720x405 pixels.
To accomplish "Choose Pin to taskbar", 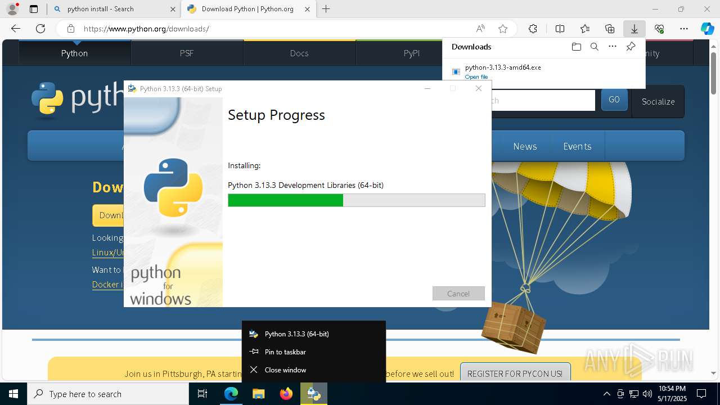I will point(314,352).
